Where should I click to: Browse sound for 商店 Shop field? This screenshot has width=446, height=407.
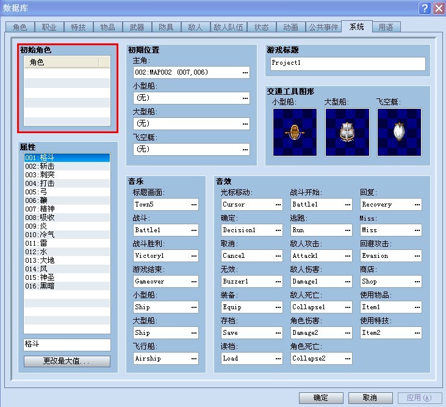[x=417, y=281]
